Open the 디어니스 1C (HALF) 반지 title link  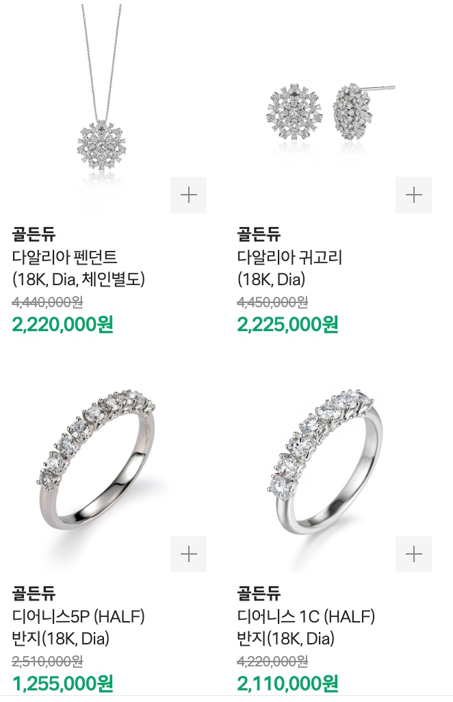pos(306,627)
